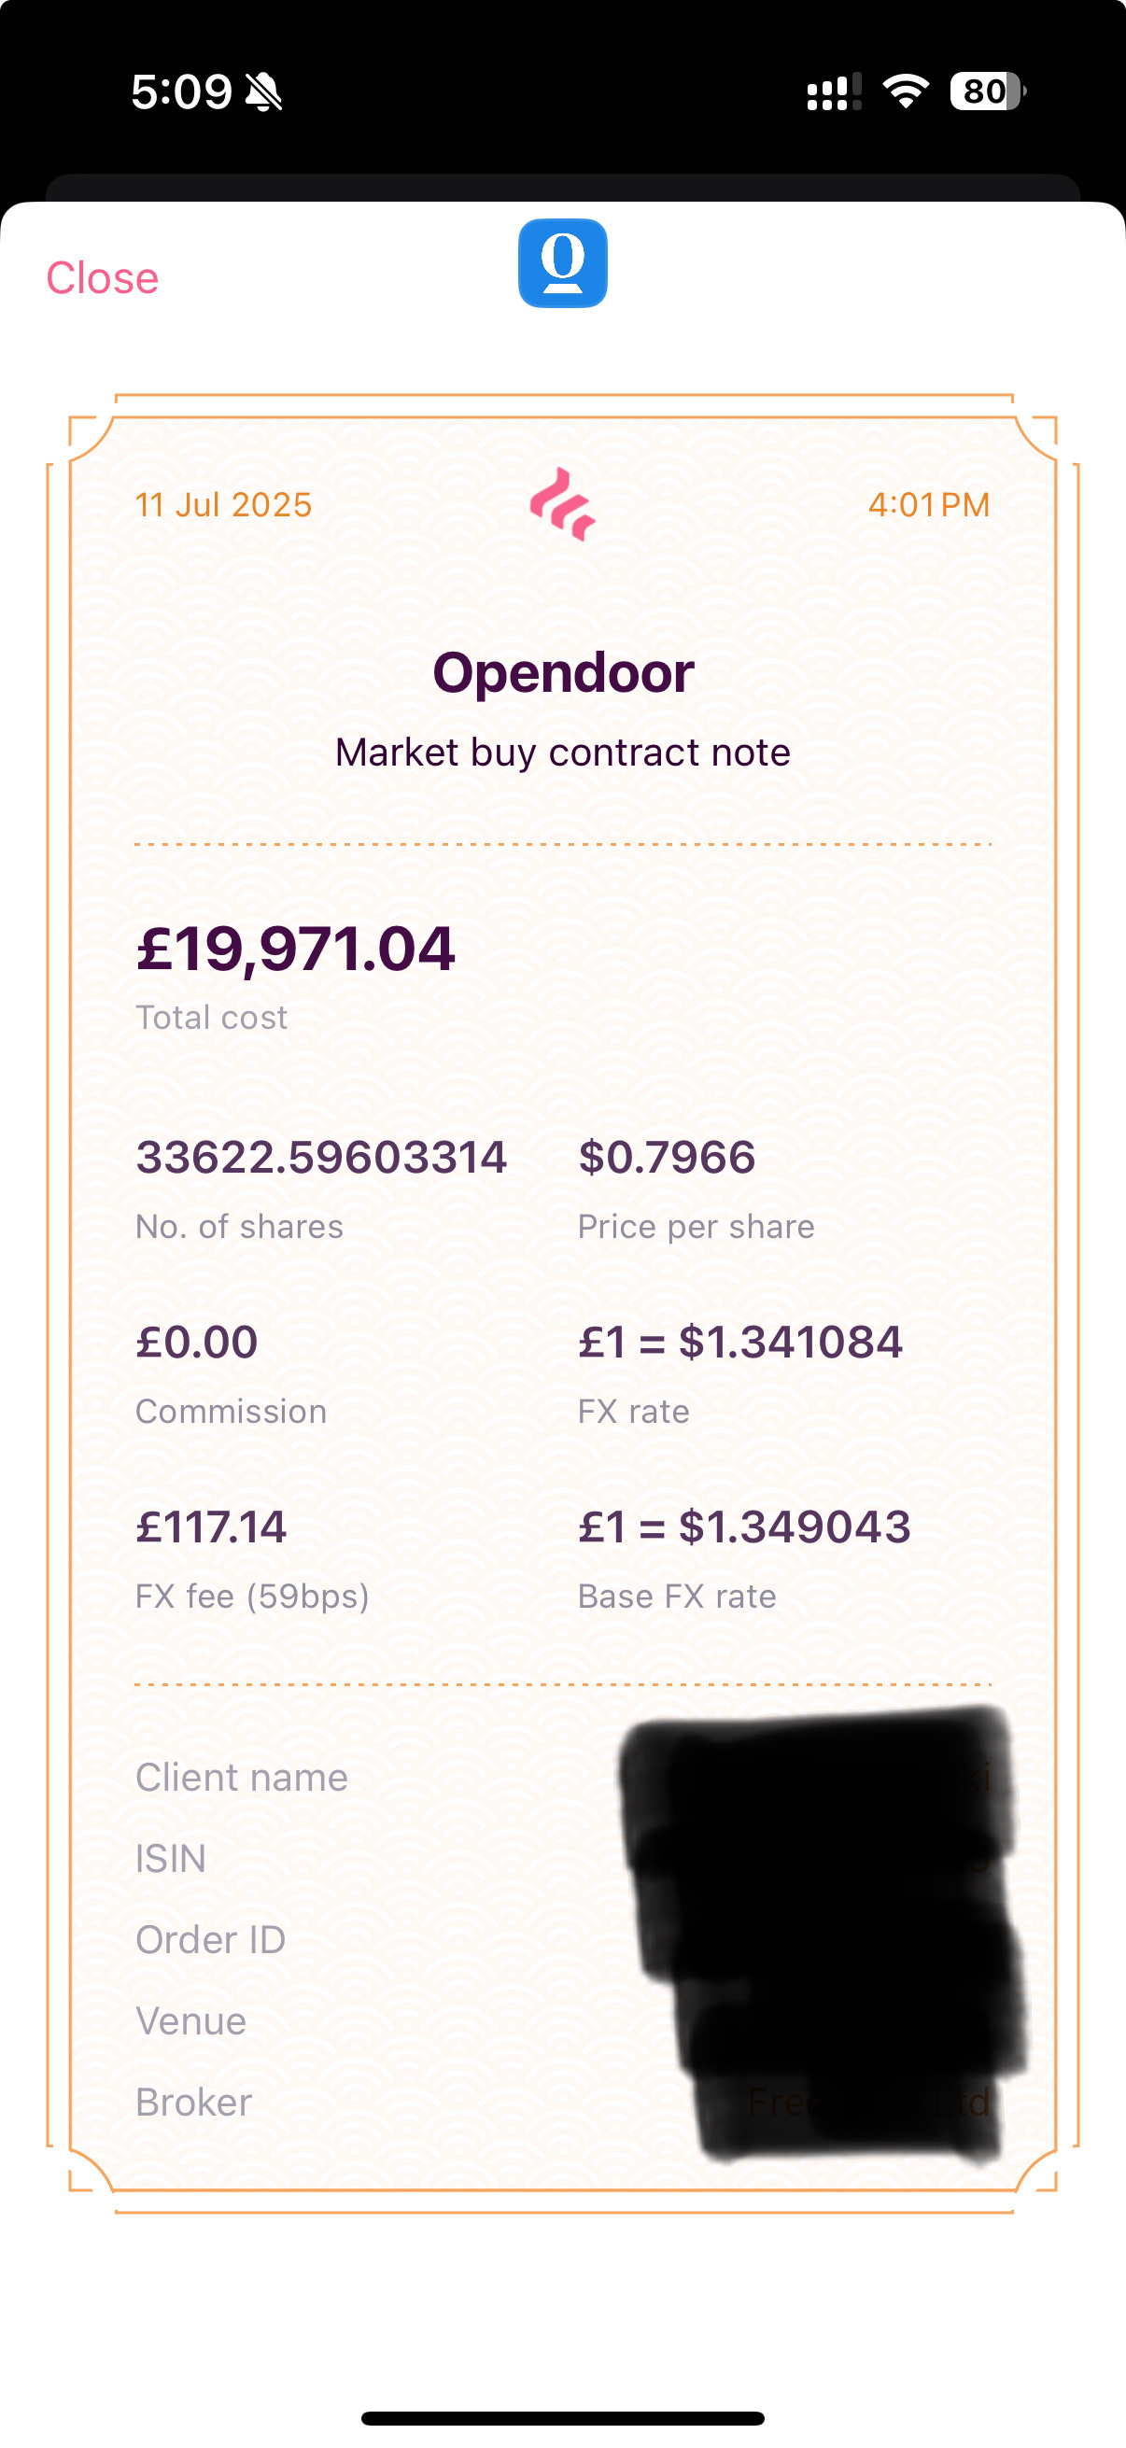
Task: Tap the pink Freetrade logo
Action: pos(562,504)
